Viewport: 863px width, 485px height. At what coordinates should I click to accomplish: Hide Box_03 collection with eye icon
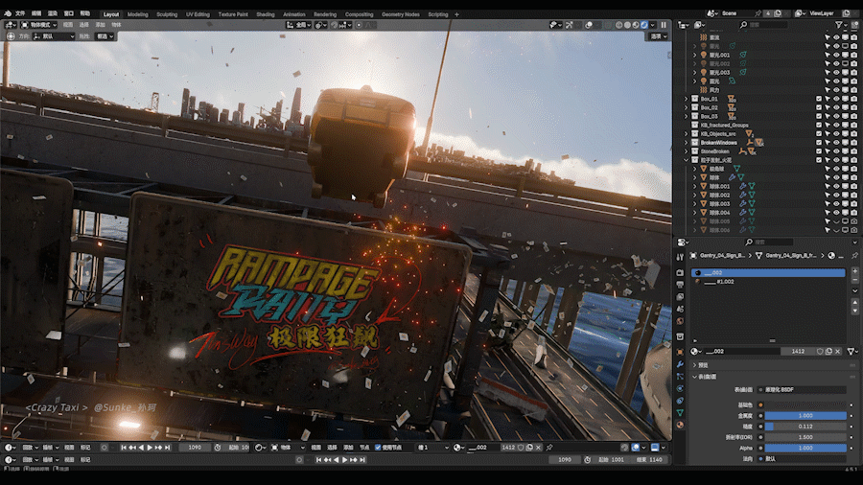[x=836, y=117]
